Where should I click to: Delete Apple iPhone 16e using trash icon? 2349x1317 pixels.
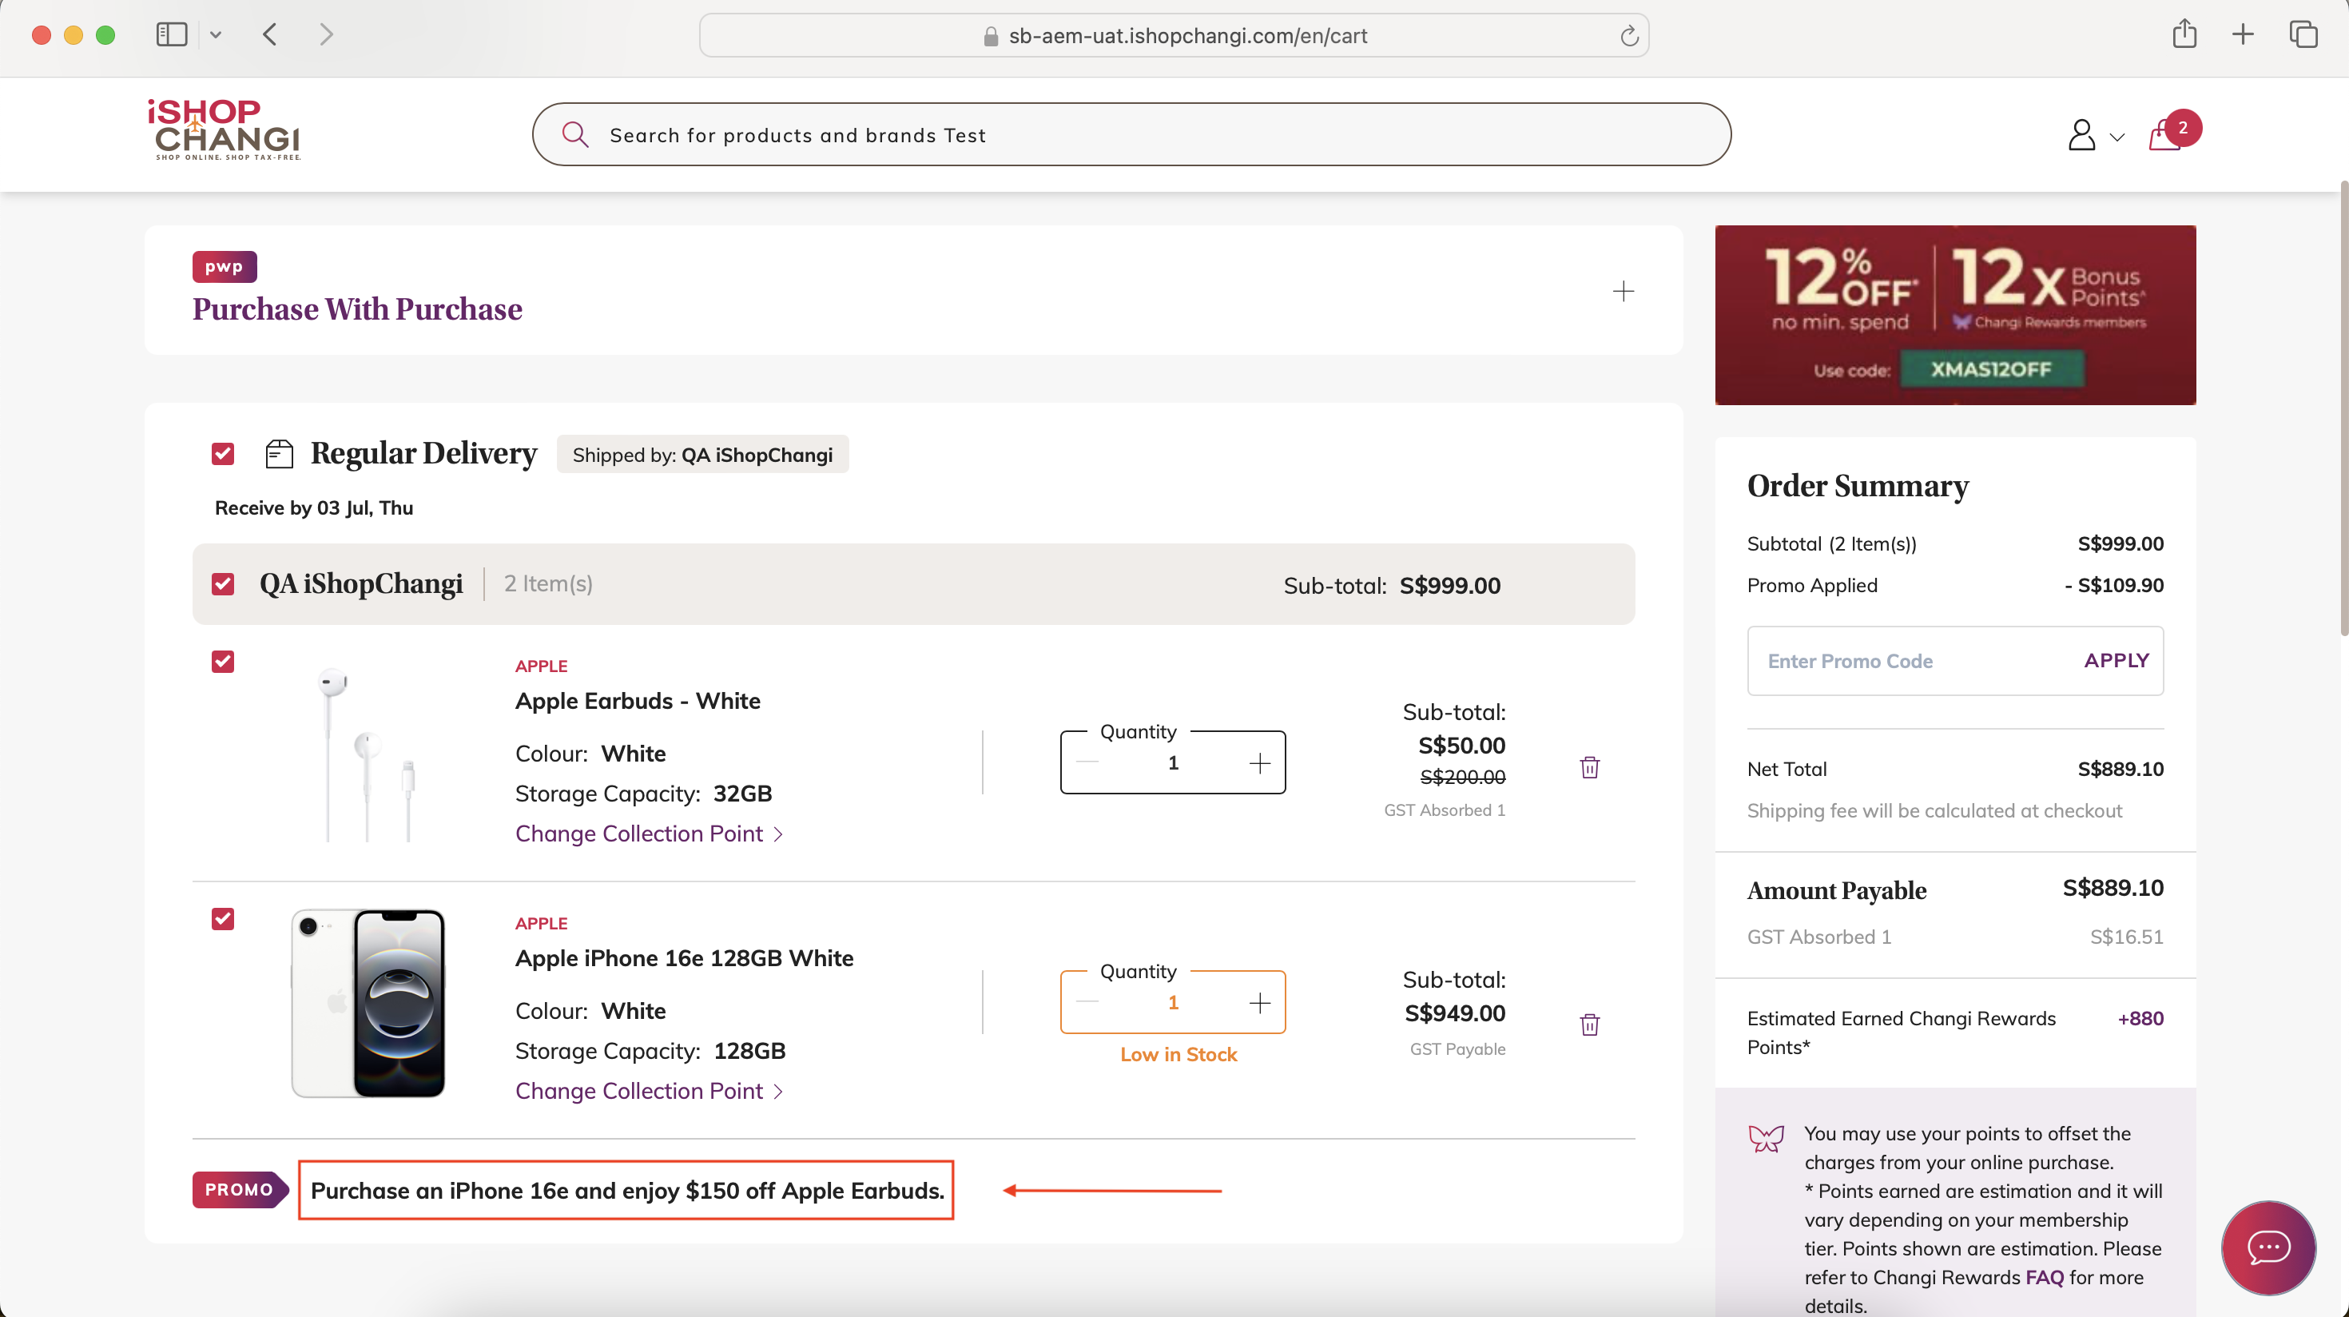click(x=1589, y=1025)
